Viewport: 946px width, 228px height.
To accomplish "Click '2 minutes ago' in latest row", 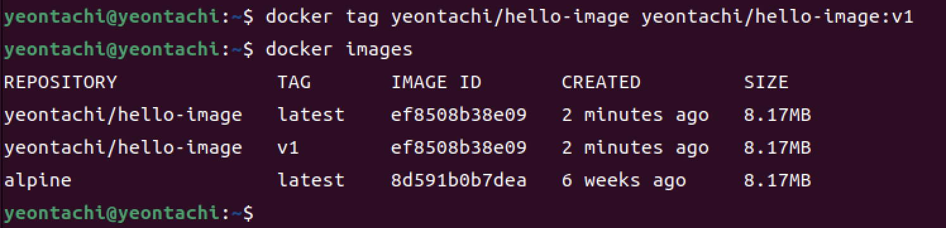I will (x=635, y=115).
